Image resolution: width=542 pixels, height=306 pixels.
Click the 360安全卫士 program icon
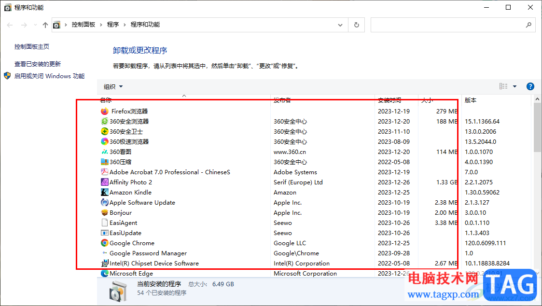pyautogui.click(x=104, y=131)
